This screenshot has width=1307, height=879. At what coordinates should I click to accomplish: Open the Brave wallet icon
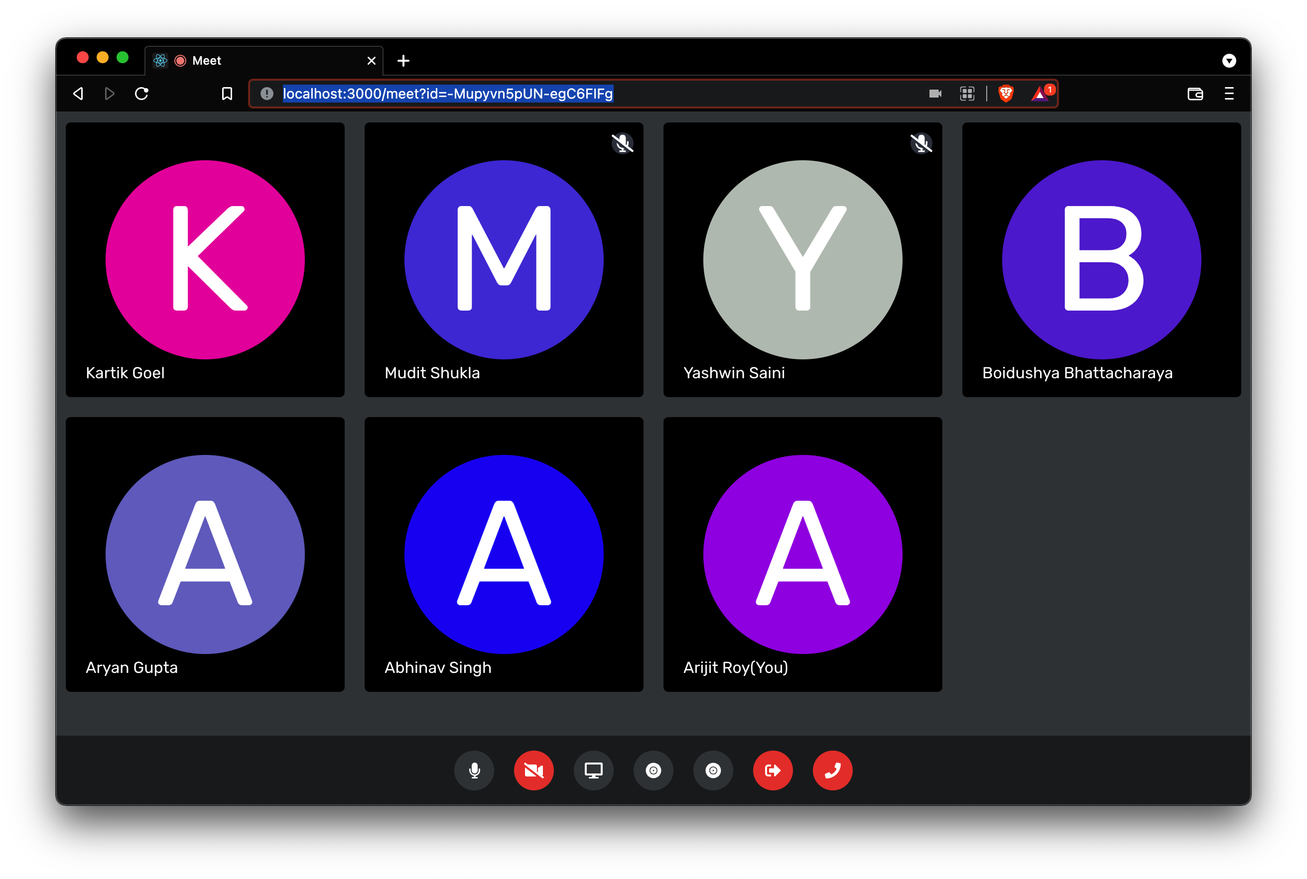coord(1195,94)
